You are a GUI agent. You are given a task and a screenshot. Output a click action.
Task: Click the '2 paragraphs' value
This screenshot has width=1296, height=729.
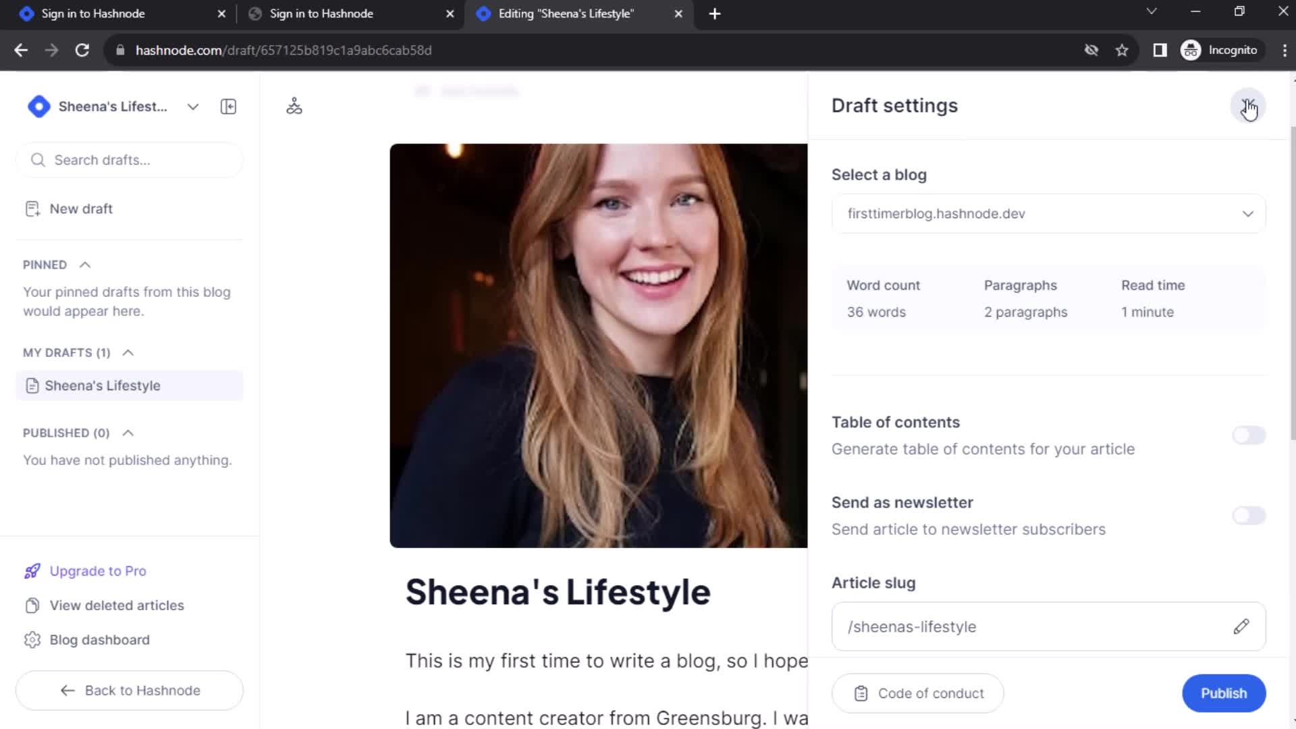(1025, 312)
